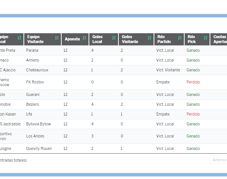Select the Parana visiting team cell

tap(32, 50)
